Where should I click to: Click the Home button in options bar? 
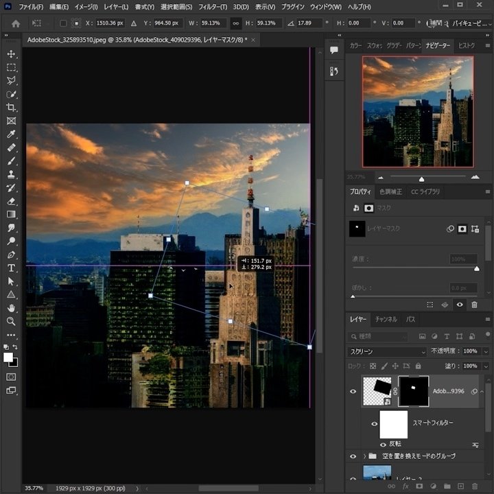tap(16, 23)
